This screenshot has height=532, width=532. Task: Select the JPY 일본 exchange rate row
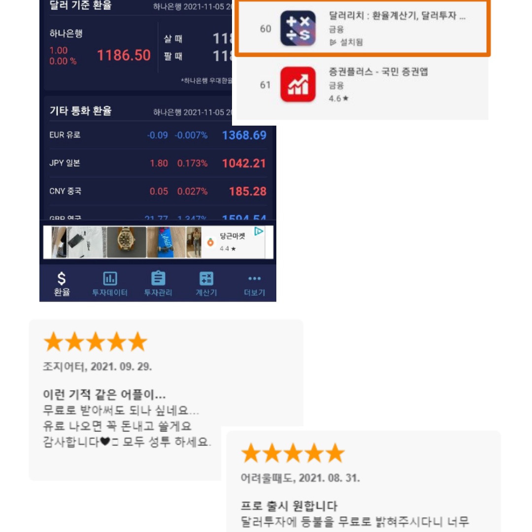158,163
